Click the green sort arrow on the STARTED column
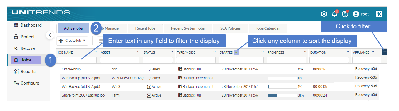 [236, 52]
